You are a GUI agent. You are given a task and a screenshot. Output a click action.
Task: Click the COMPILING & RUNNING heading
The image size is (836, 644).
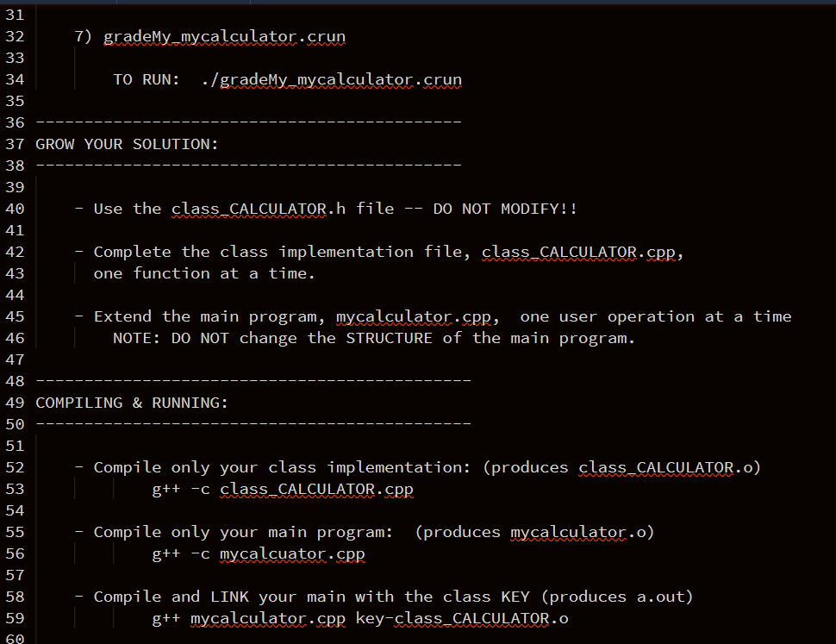129,402
